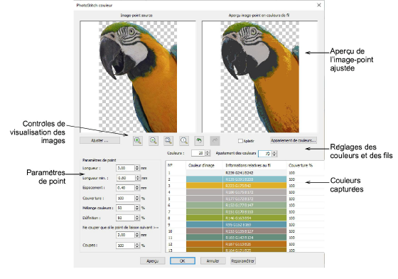Click the green undo arrow icon
398x279 pixels.
coord(199,141)
